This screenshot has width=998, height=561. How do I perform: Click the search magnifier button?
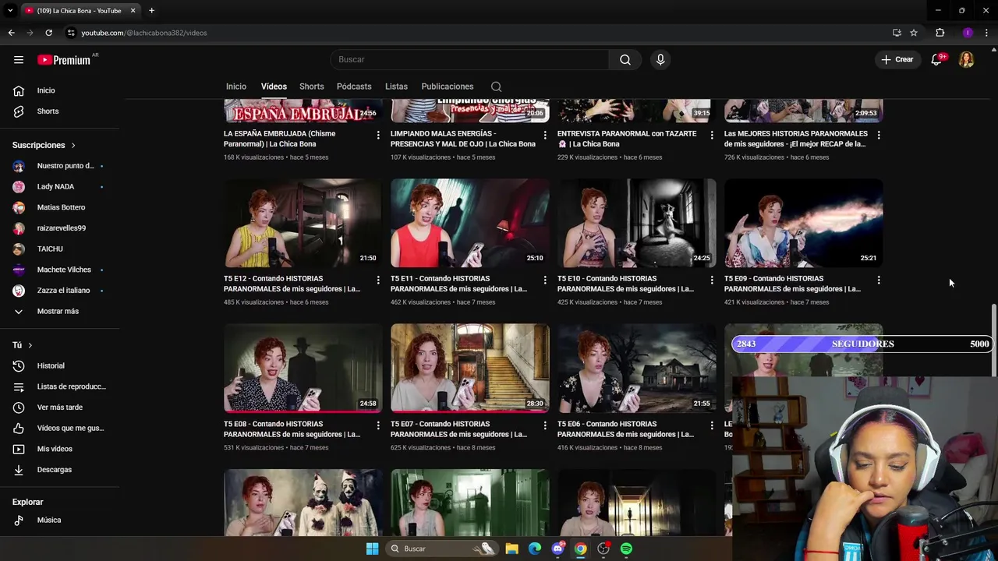click(625, 60)
